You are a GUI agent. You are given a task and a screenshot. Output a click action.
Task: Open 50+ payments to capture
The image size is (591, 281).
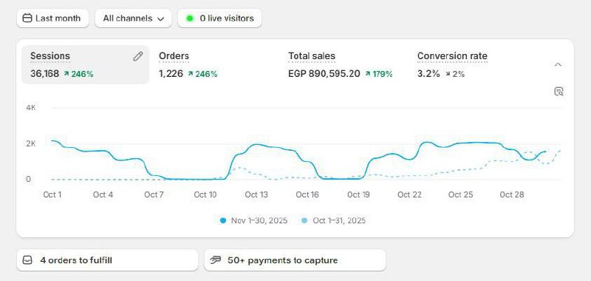[295, 260]
